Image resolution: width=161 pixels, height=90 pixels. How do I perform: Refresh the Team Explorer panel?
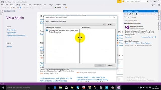click(x=136, y=14)
